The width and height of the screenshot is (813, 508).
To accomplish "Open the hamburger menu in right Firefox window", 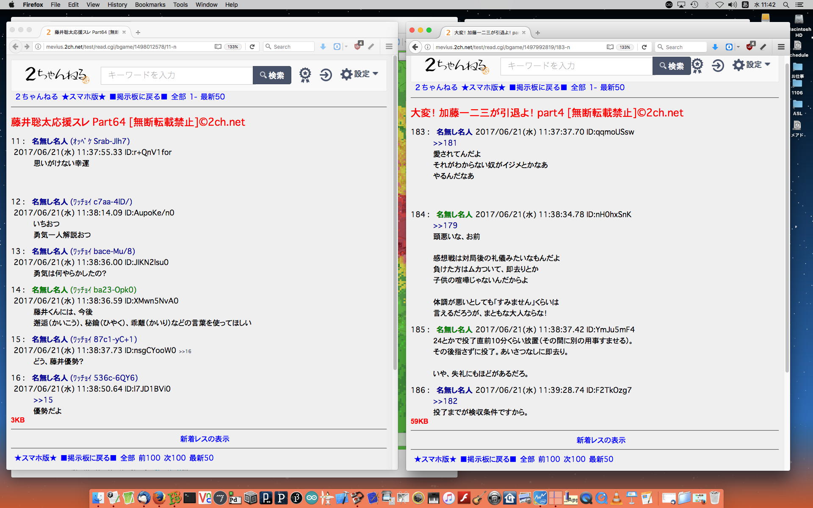I will pyautogui.click(x=781, y=47).
